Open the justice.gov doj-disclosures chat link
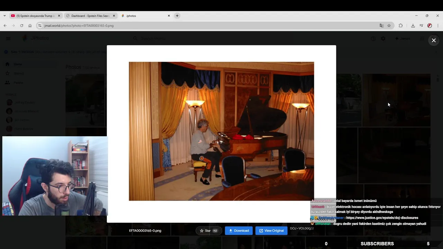Image resolution: width=443 pixels, height=249 pixels. click(382, 218)
